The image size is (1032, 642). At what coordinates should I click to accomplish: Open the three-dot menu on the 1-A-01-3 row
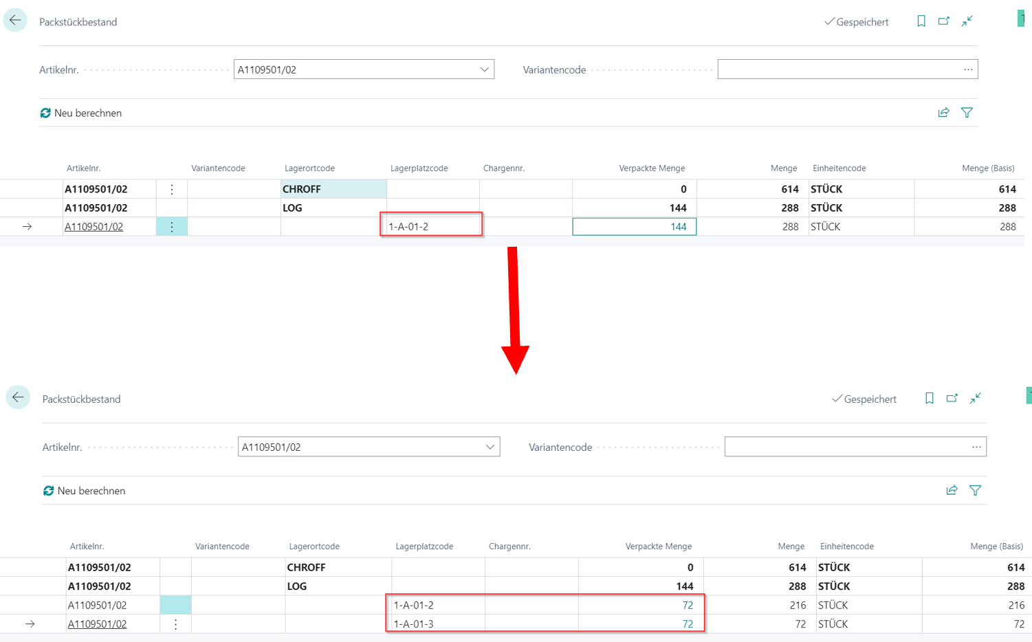(175, 624)
